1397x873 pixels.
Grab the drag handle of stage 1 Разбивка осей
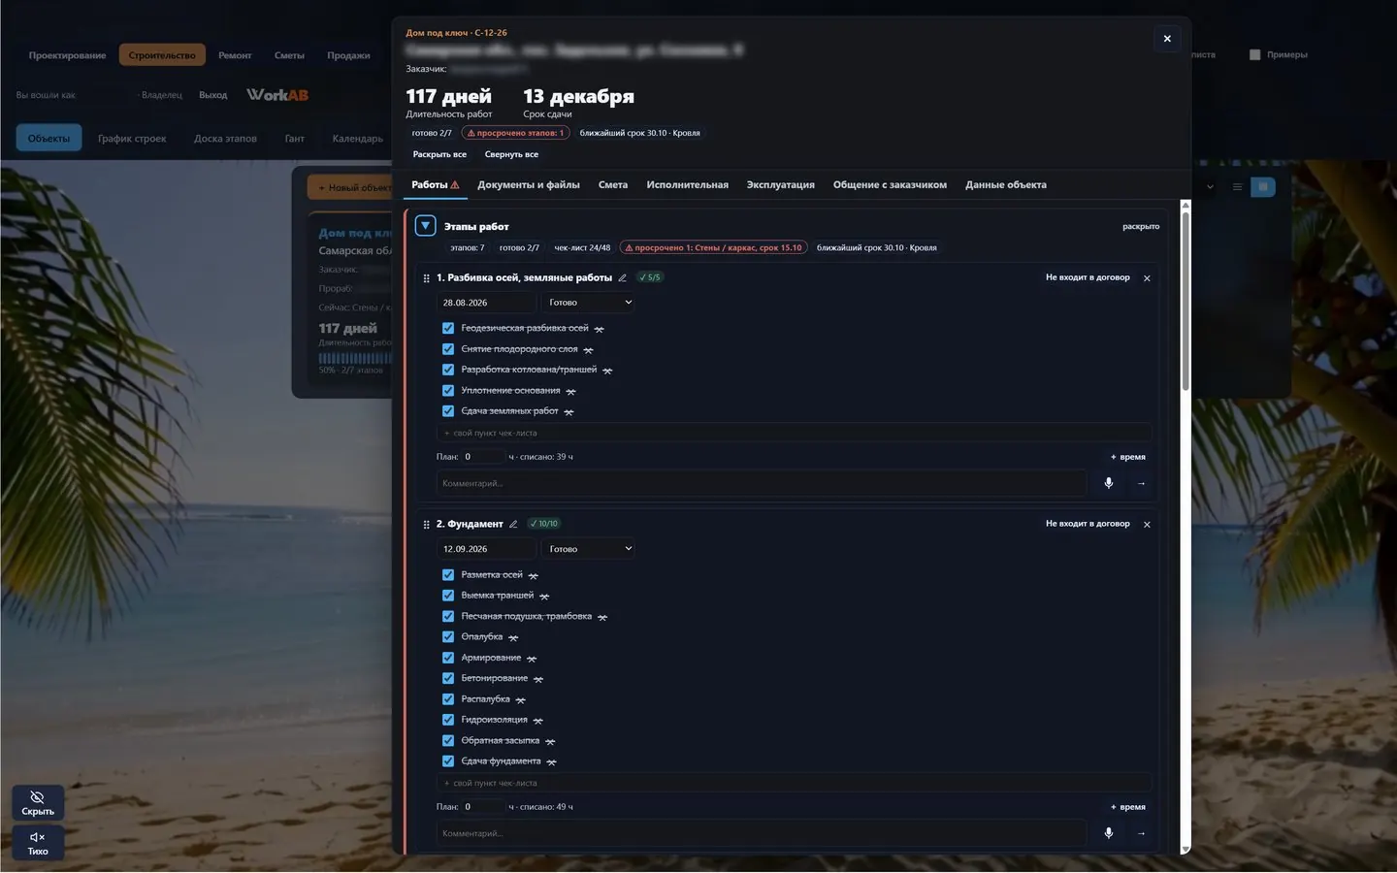[426, 278]
